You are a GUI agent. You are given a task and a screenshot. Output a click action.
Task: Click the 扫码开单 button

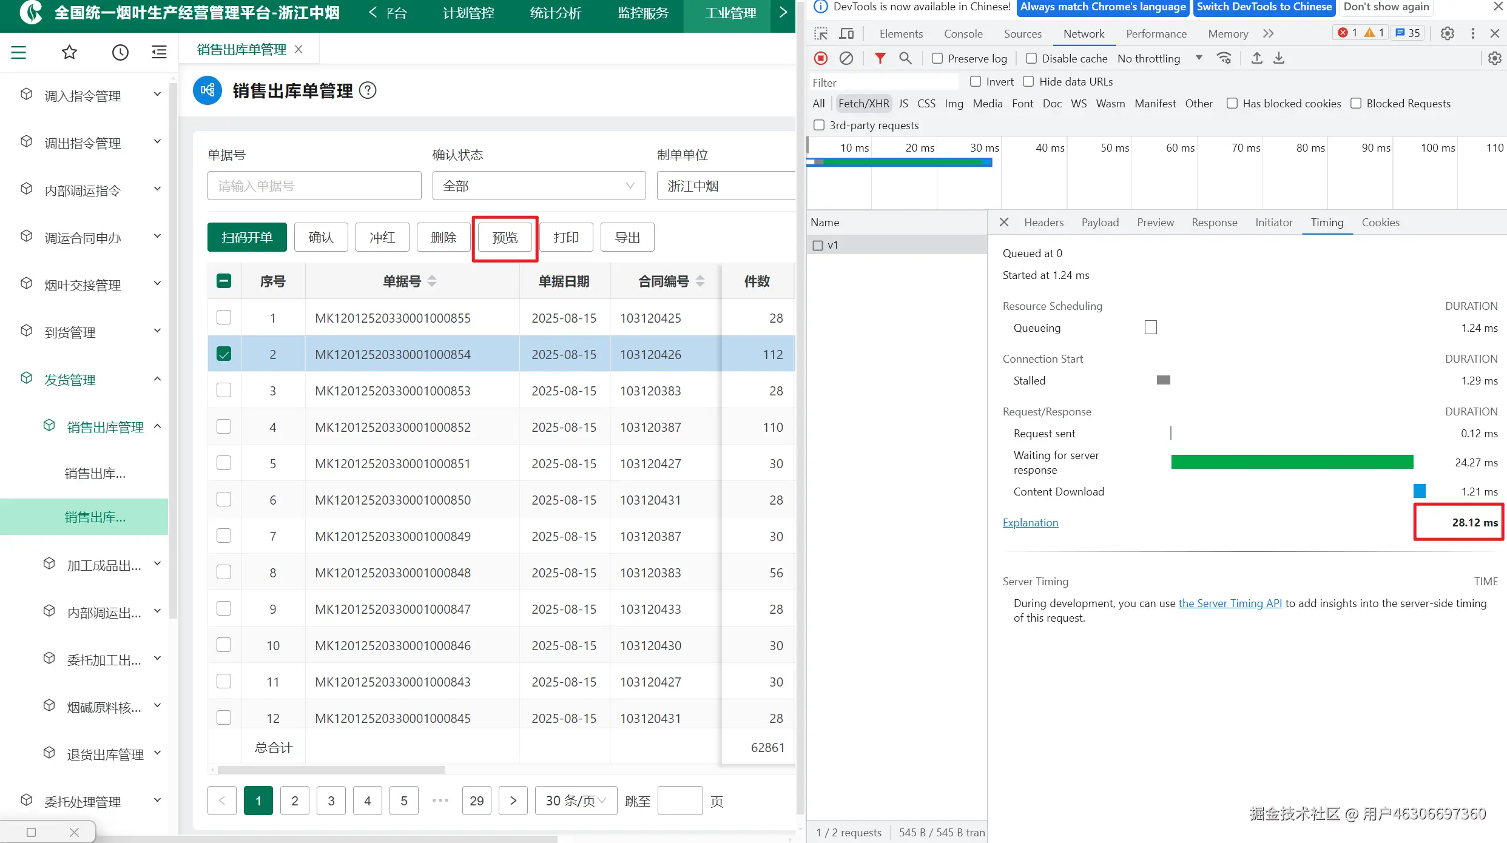pos(247,237)
